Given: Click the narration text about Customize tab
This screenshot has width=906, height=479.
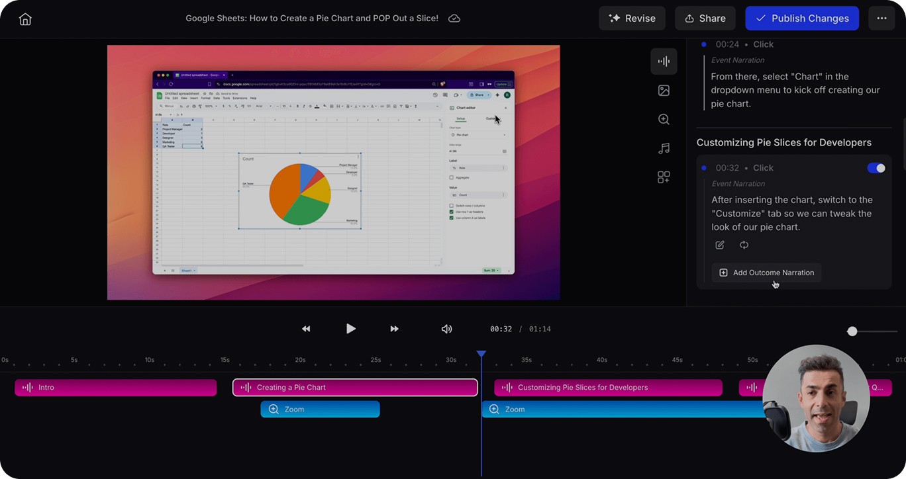Looking at the screenshot, I should pyautogui.click(x=792, y=214).
